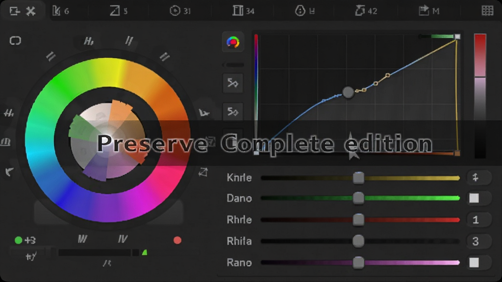Image resolution: width=502 pixels, height=282 pixels.
Task: Click the IV button below the wheel
Action: 122,239
